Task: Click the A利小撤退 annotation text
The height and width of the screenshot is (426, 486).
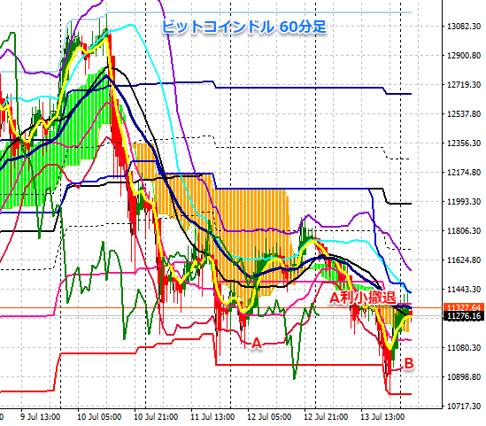Action: click(x=362, y=298)
